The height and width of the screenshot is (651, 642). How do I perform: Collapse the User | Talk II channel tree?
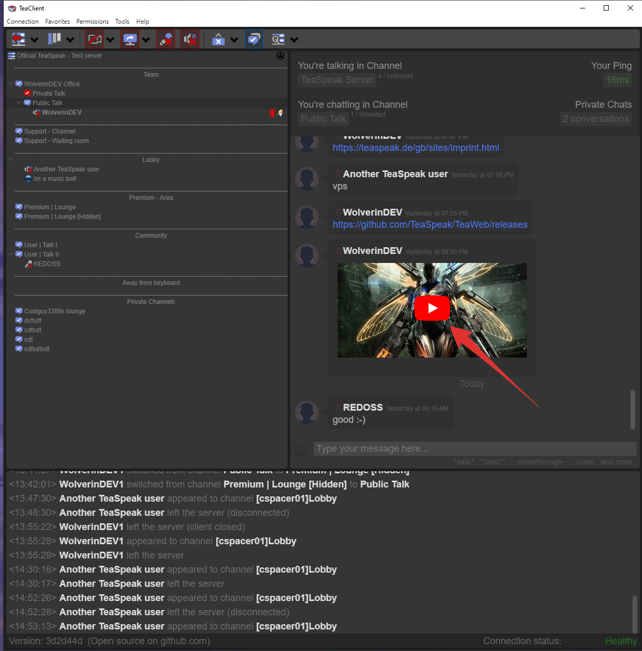click(x=11, y=255)
